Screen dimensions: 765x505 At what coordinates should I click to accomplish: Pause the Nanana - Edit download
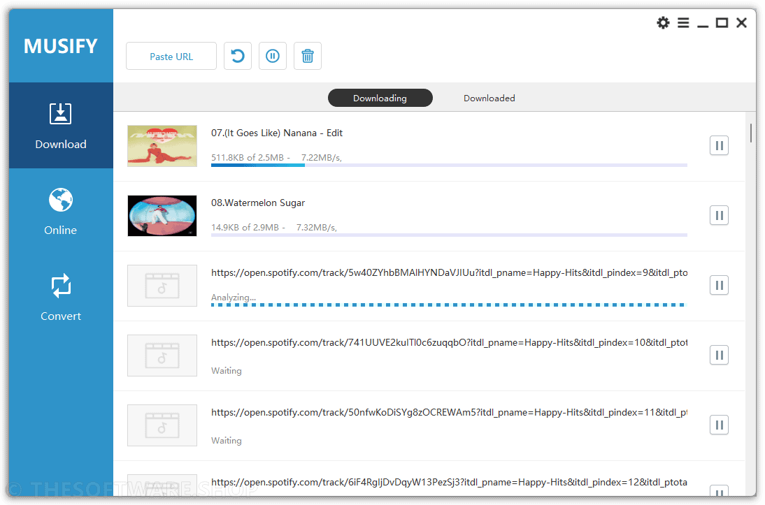719,145
